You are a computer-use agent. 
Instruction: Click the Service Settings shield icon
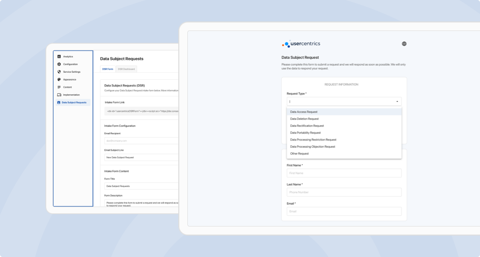pos(59,72)
